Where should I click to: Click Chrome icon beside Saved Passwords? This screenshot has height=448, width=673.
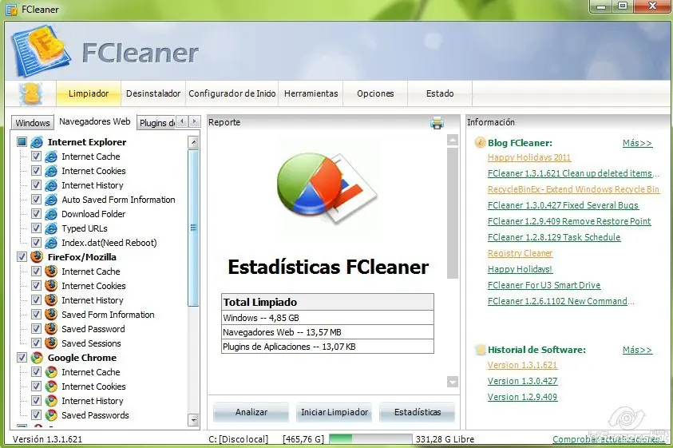coord(51,415)
